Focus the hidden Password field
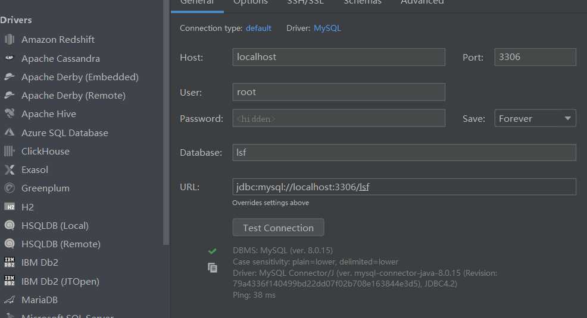The image size is (587, 318). tap(339, 118)
